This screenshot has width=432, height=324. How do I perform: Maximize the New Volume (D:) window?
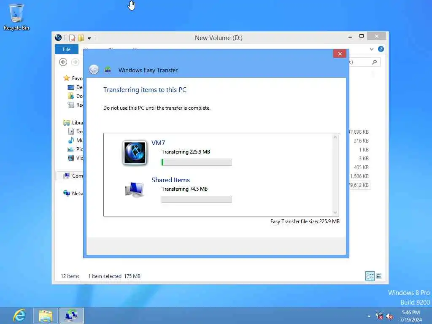362,36
